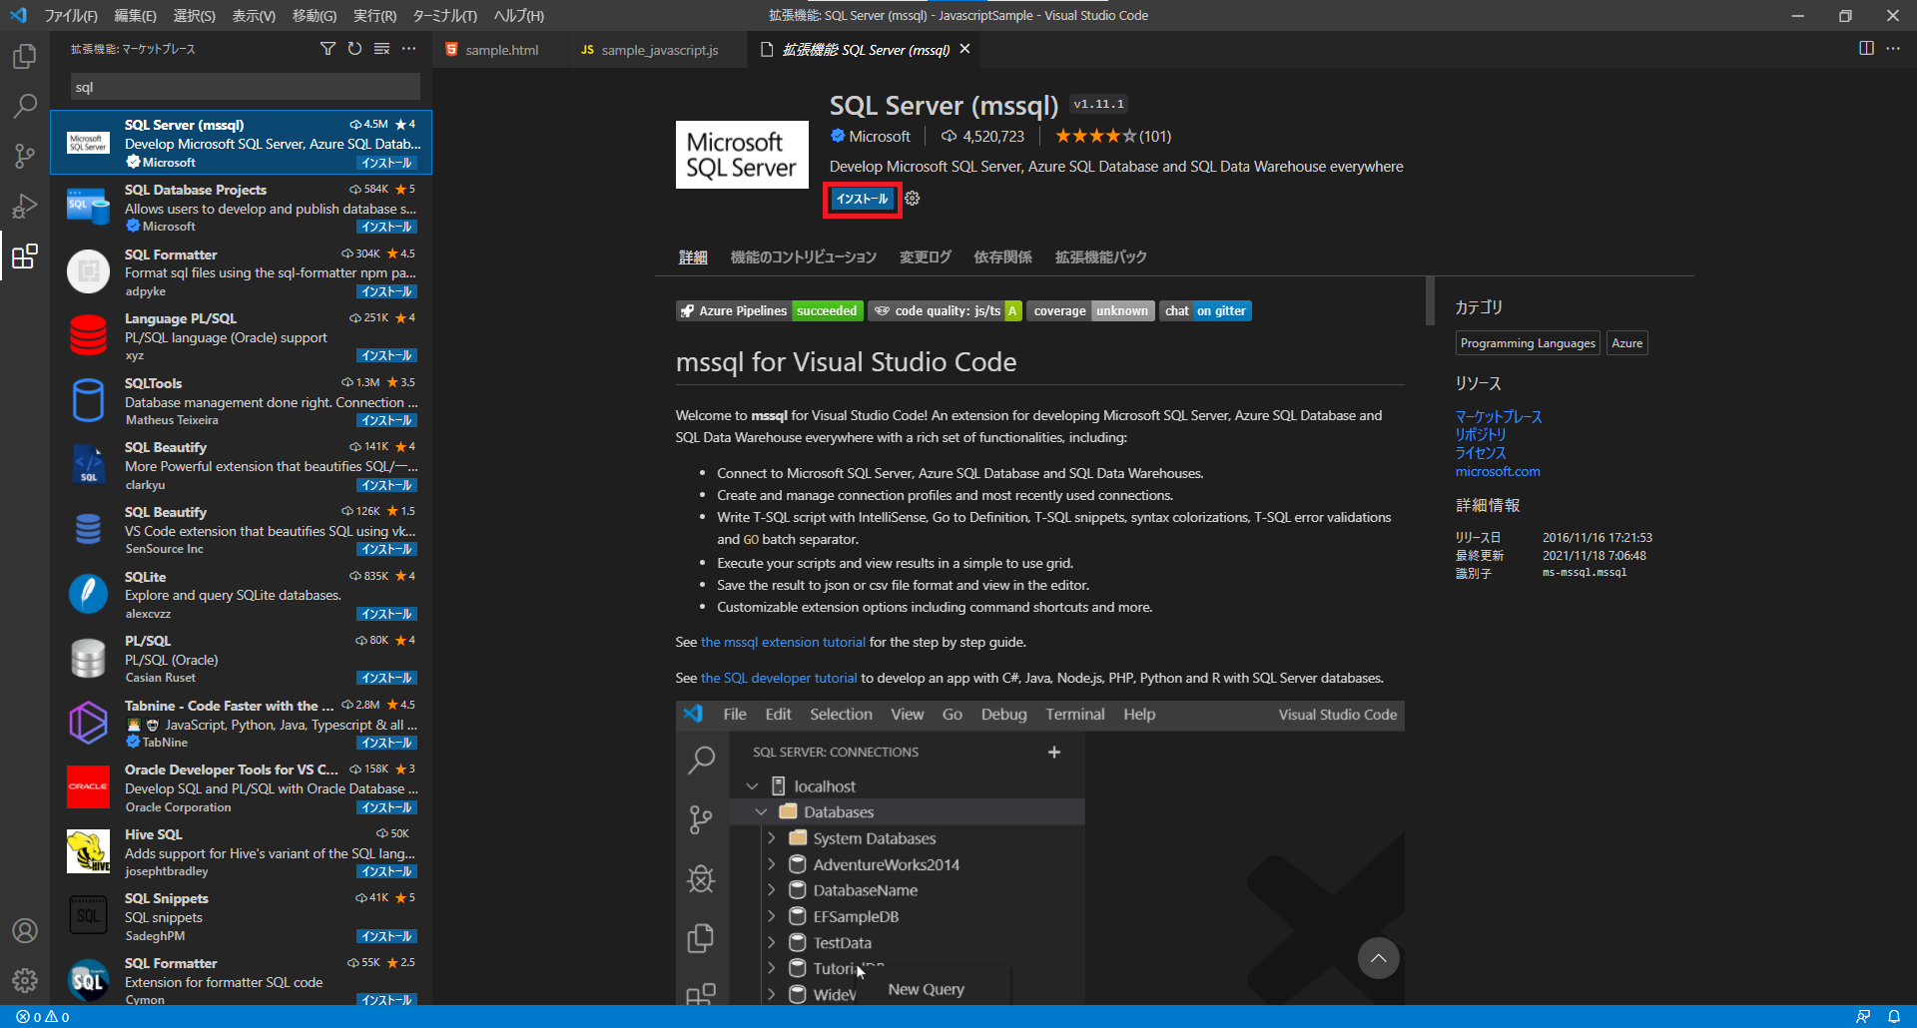Screen dimensions: 1917x1028
Task: Split the editor to the right
Action: click(1866, 48)
